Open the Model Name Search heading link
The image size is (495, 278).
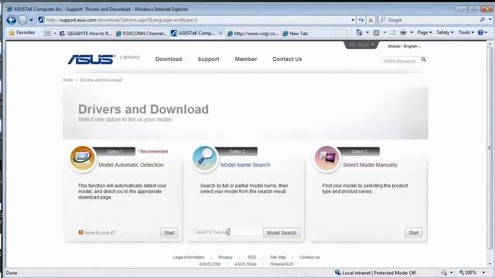pyautogui.click(x=245, y=164)
